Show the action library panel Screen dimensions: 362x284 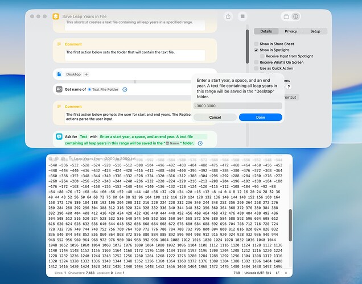(286, 16)
